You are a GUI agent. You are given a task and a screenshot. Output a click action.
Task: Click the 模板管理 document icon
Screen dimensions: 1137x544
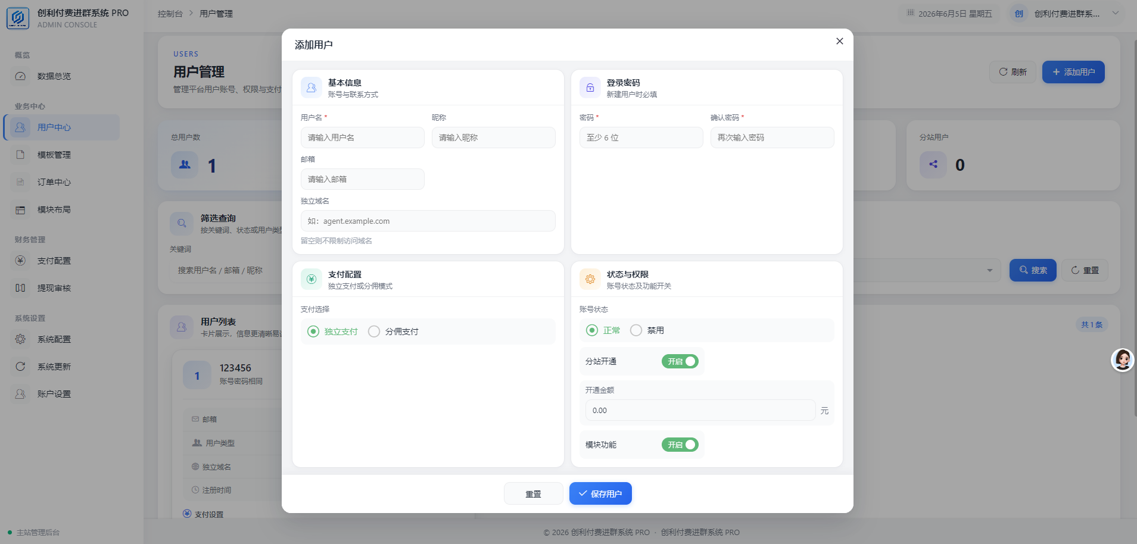pos(20,155)
